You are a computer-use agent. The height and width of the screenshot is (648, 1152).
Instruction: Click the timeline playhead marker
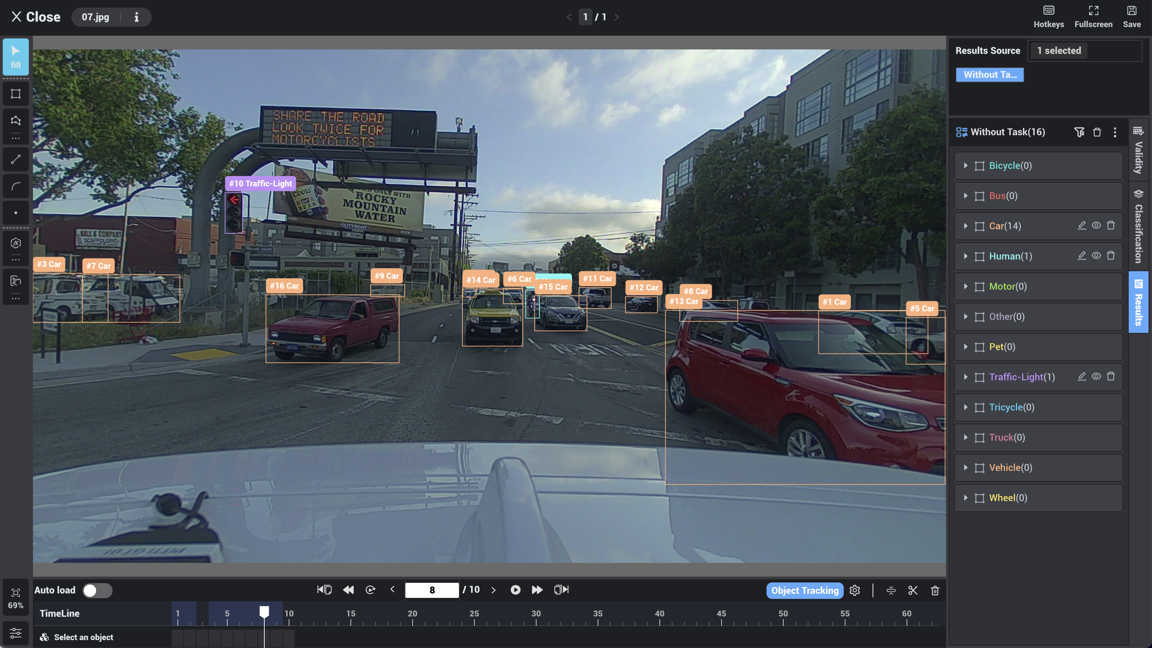[x=264, y=612]
